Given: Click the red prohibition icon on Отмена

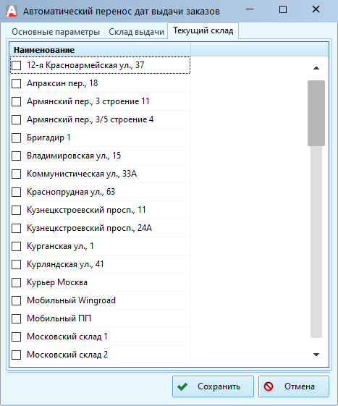Looking at the screenshot, I should point(269,386).
